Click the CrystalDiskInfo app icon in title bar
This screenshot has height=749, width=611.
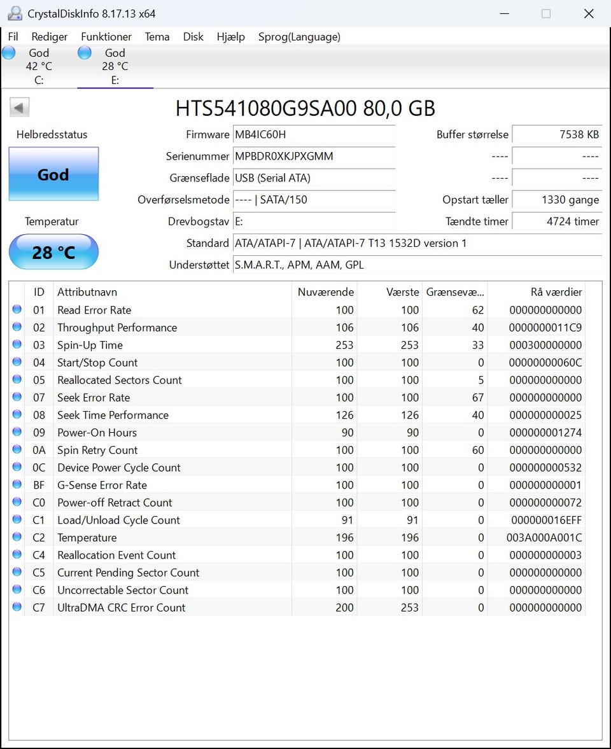(14, 13)
